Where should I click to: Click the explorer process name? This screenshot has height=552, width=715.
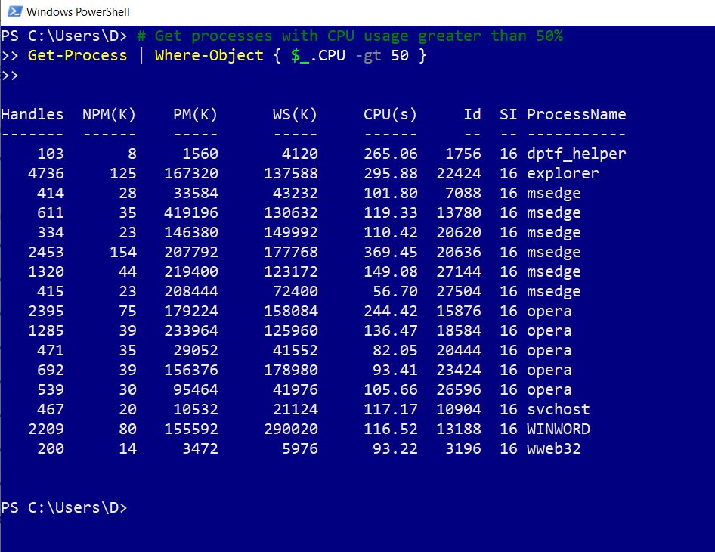click(x=562, y=174)
